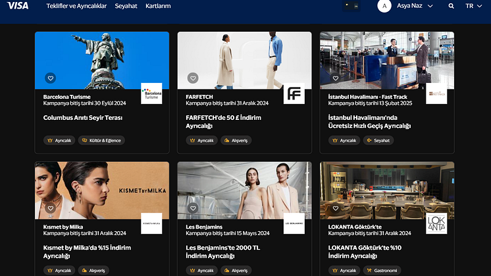Open the search magnifier icon
The height and width of the screenshot is (276, 491).
tap(451, 6)
